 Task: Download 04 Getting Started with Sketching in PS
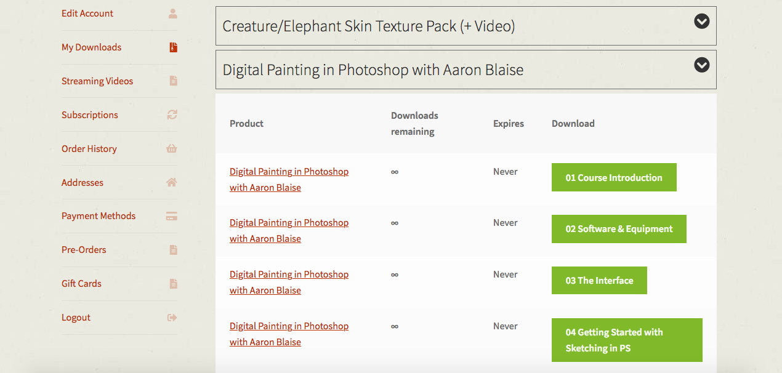pyautogui.click(x=627, y=340)
